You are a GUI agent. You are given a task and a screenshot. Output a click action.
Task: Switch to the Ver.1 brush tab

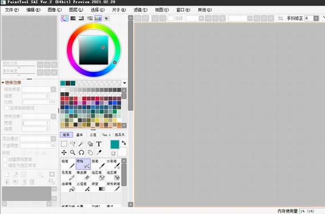point(106,135)
